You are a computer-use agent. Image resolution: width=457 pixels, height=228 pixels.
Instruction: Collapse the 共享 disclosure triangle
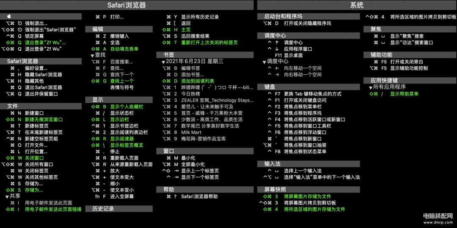point(7,197)
